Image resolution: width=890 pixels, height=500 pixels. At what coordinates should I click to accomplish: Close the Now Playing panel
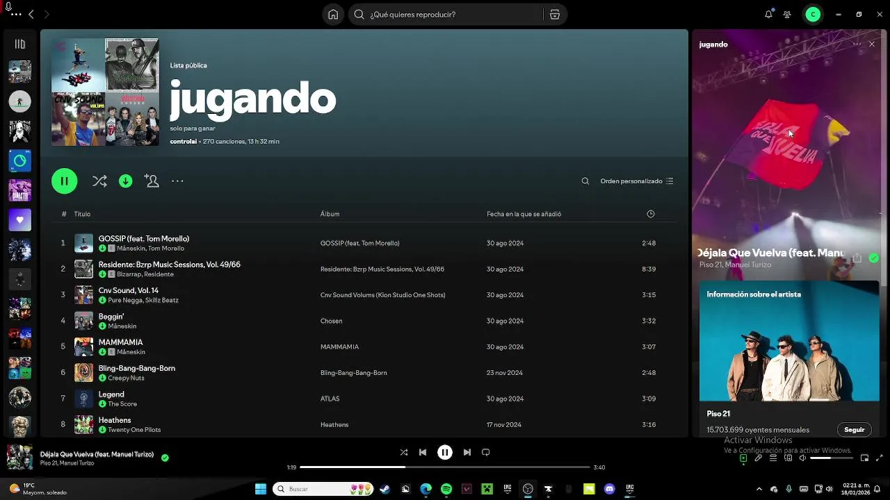pyautogui.click(x=872, y=44)
